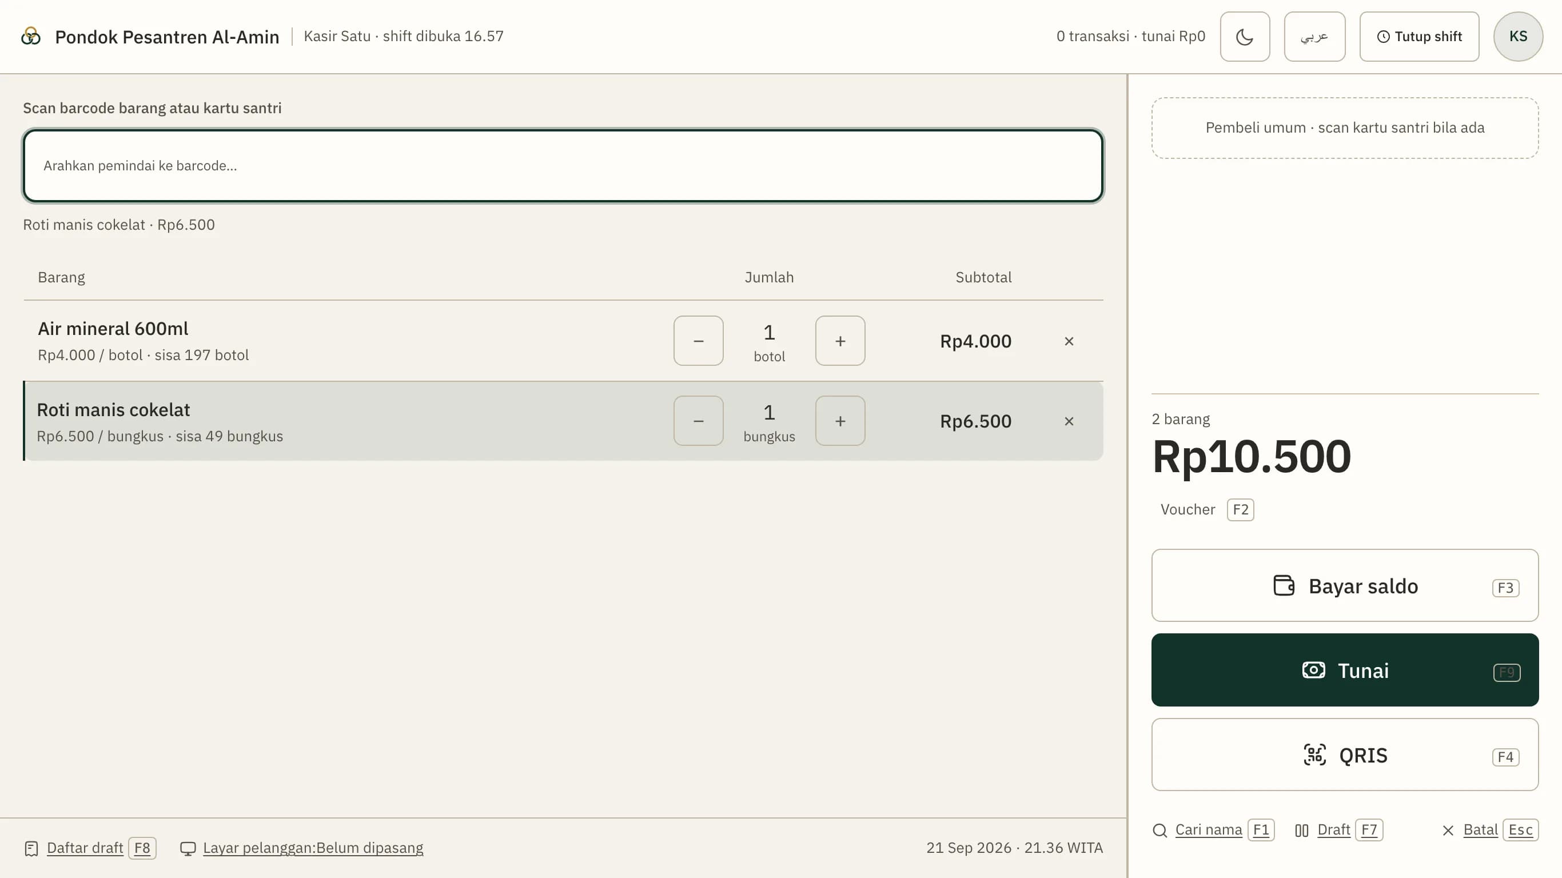The height and width of the screenshot is (878, 1562).
Task: Click the Rp6.500 subtotal in the table
Action: coord(975,421)
